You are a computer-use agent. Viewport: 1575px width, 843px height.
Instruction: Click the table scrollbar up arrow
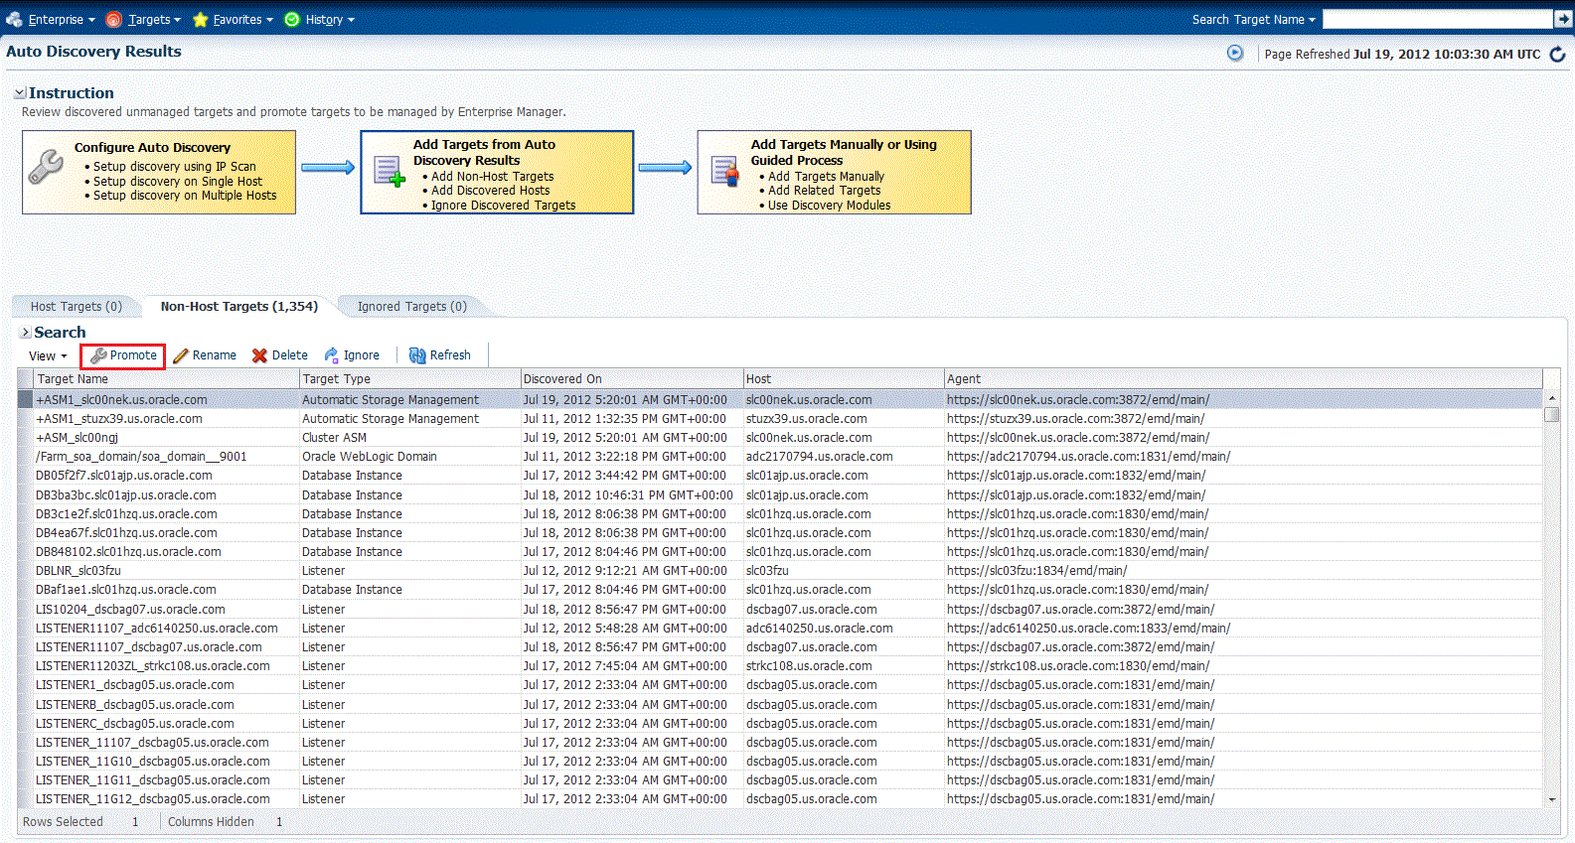click(1551, 398)
